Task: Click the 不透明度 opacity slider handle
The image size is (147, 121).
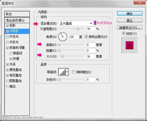Action: tap(78, 29)
